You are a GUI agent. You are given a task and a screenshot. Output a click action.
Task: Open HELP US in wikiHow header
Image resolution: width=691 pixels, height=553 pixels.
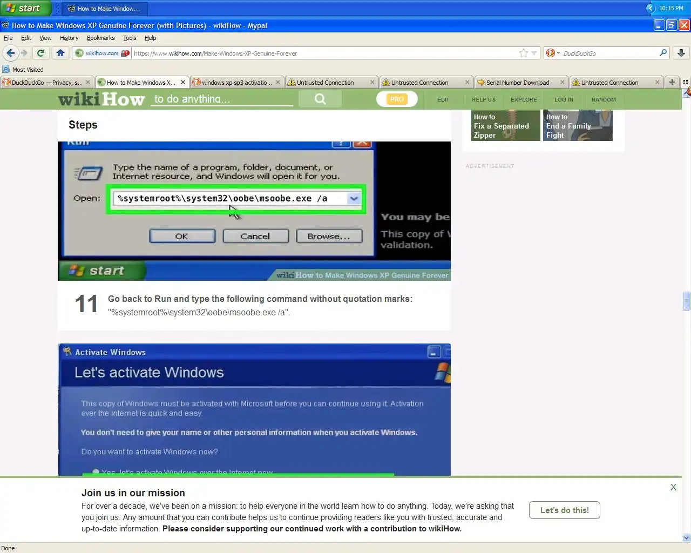click(483, 99)
